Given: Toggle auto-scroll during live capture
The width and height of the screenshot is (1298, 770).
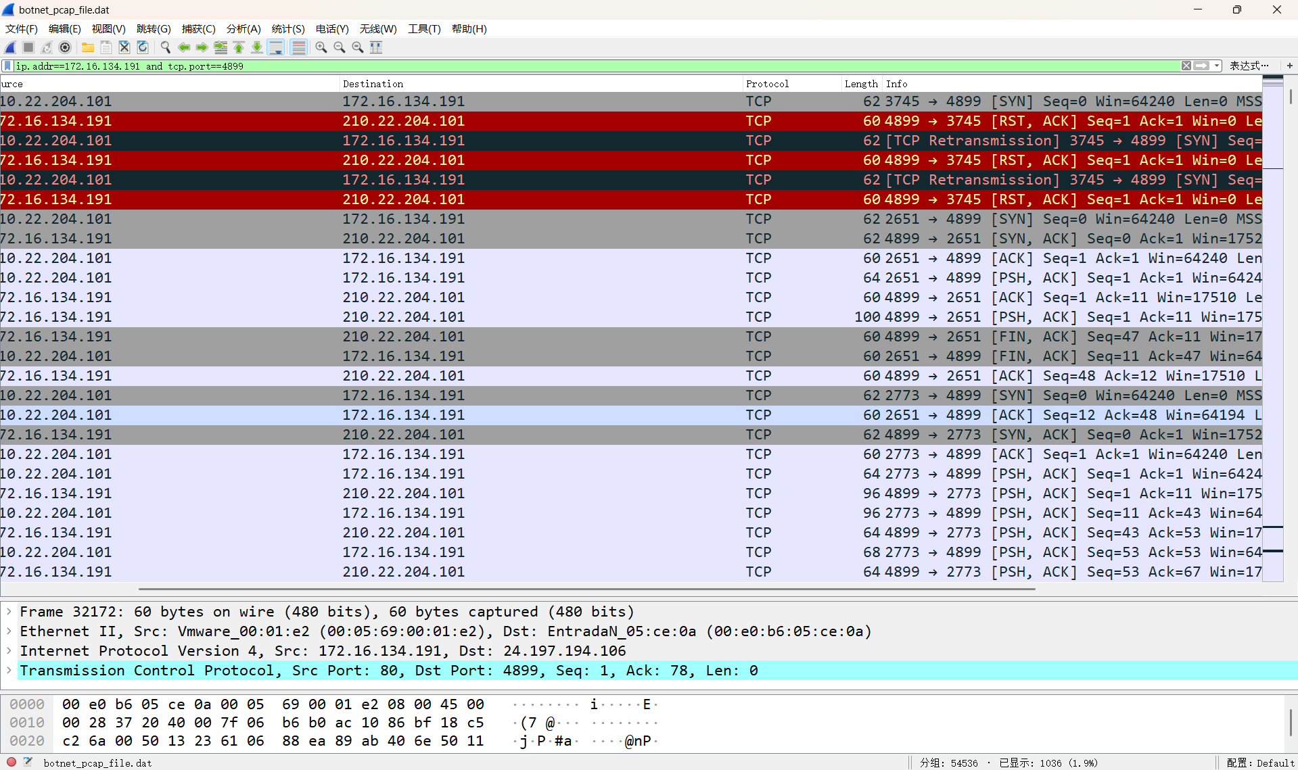Looking at the screenshot, I should 275,47.
